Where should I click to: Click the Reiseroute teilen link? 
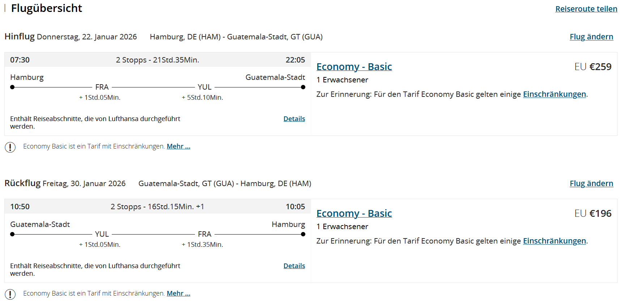pos(586,9)
